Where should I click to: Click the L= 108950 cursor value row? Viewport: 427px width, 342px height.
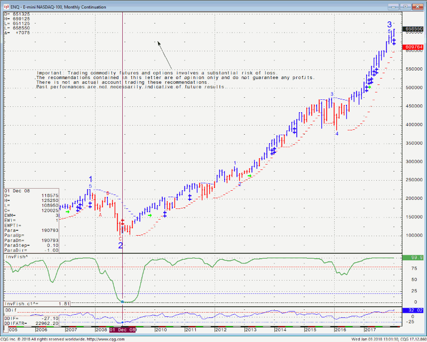point(31,206)
